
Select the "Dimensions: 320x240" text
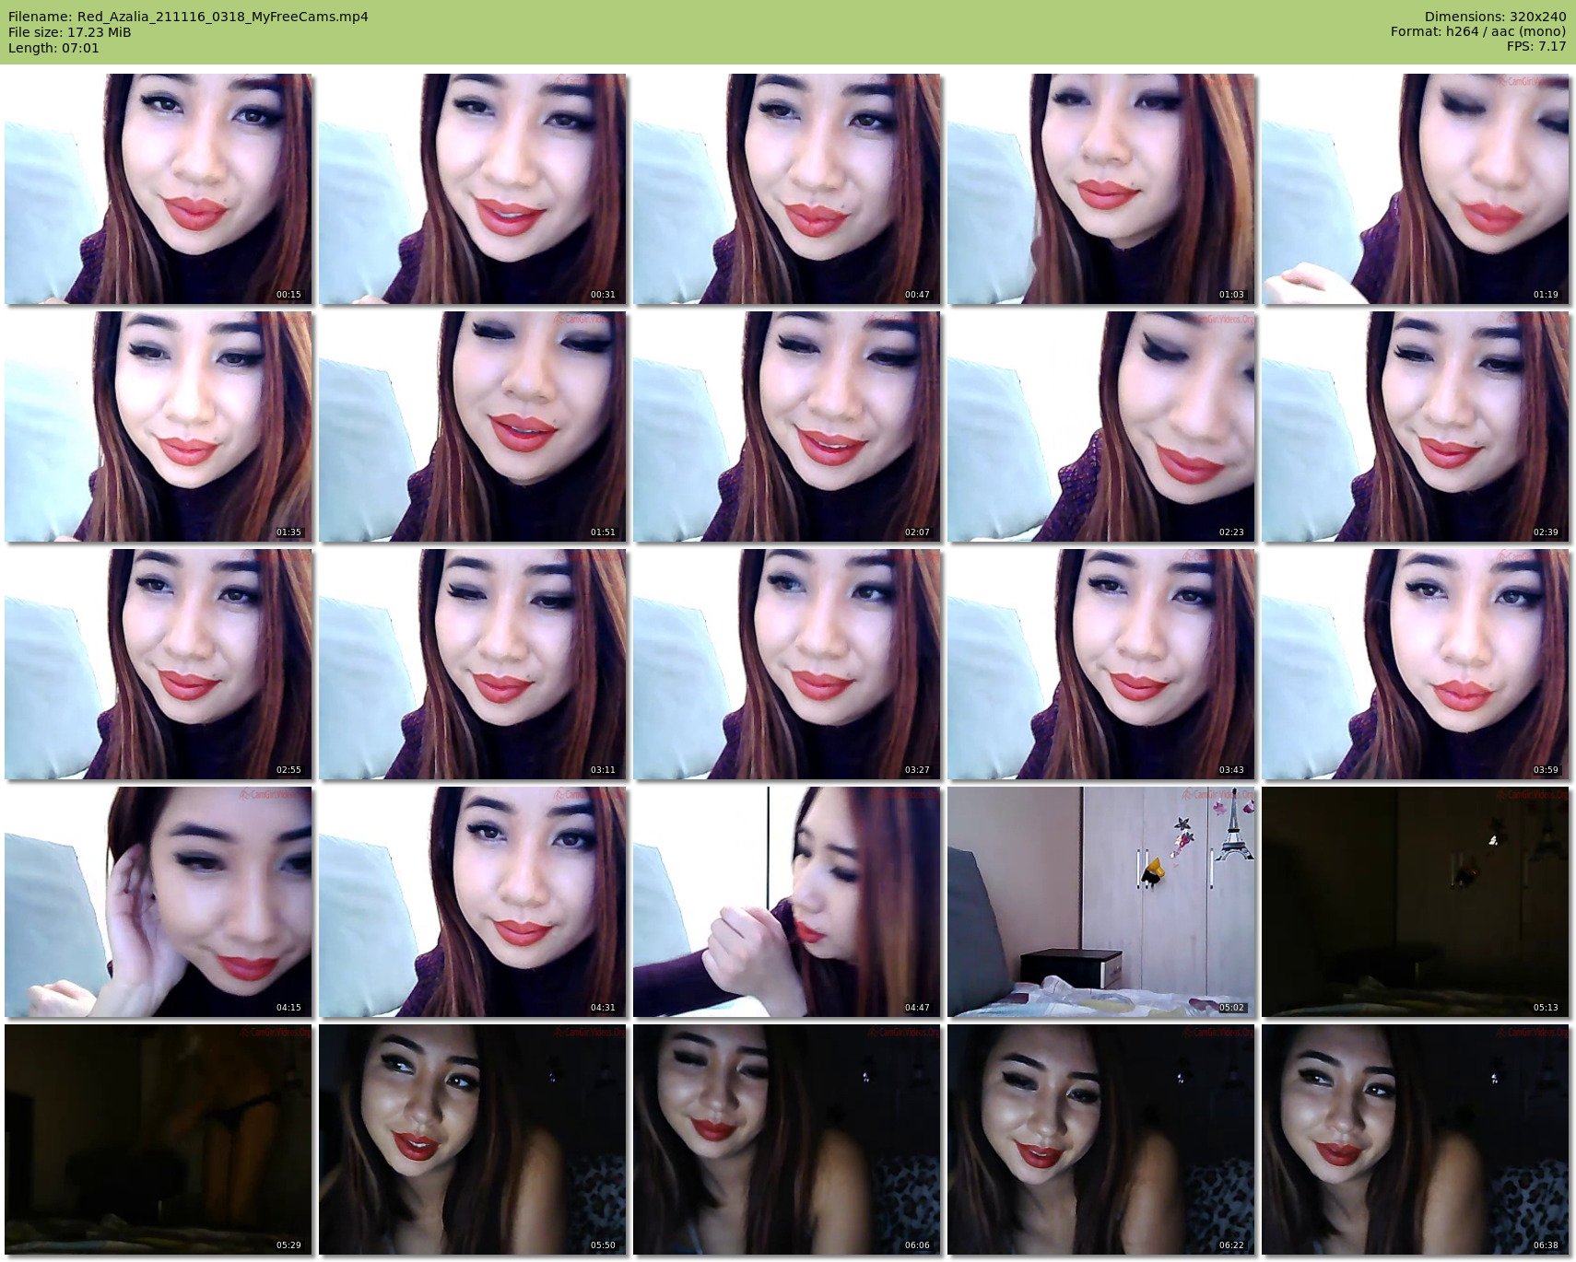tap(1495, 17)
